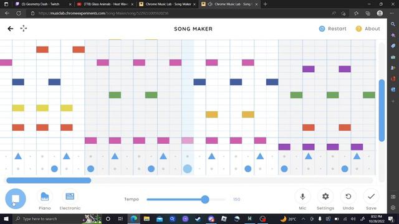This screenshot has height=224, width=399.
Task: Click the tempo value 150
Action: pos(236,199)
